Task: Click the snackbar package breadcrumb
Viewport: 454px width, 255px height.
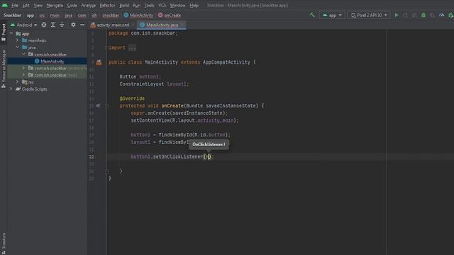Action: (111, 16)
